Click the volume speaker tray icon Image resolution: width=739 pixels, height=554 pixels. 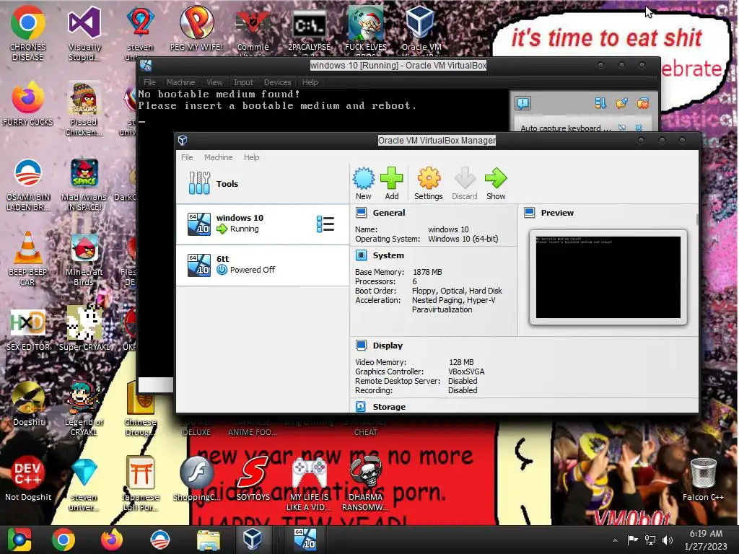pyautogui.click(x=668, y=540)
